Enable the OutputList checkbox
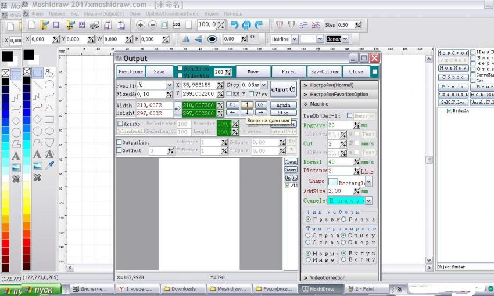 [x=119, y=142]
